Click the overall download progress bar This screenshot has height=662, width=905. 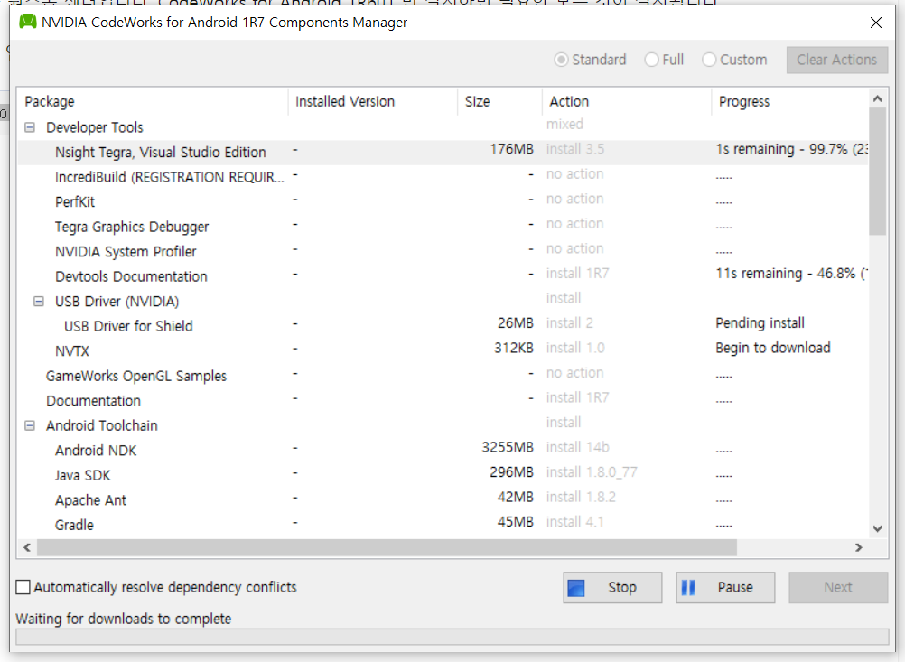point(452,637)
